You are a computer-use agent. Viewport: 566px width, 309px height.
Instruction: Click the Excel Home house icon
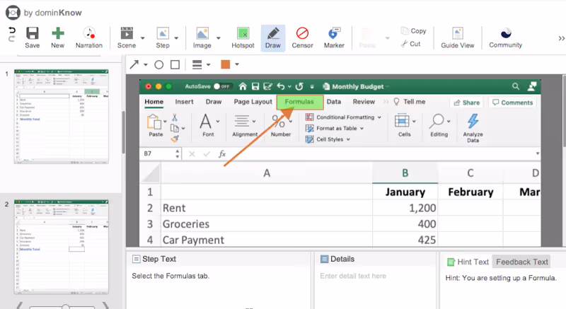243,86
